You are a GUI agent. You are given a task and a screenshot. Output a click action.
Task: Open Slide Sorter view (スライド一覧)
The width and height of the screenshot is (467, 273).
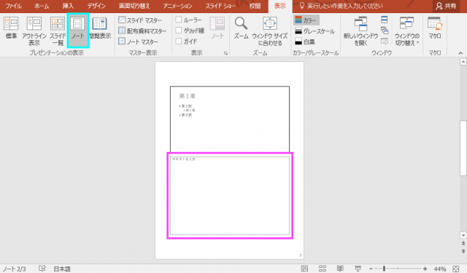tap(58, 31)
